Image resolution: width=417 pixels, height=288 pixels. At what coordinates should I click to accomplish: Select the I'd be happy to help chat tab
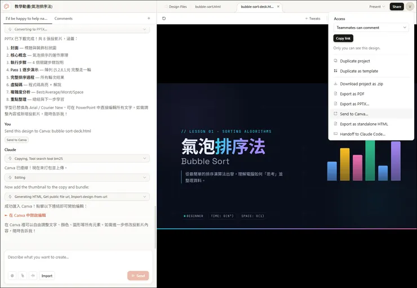pyautogui.click(x=26, y=19)
